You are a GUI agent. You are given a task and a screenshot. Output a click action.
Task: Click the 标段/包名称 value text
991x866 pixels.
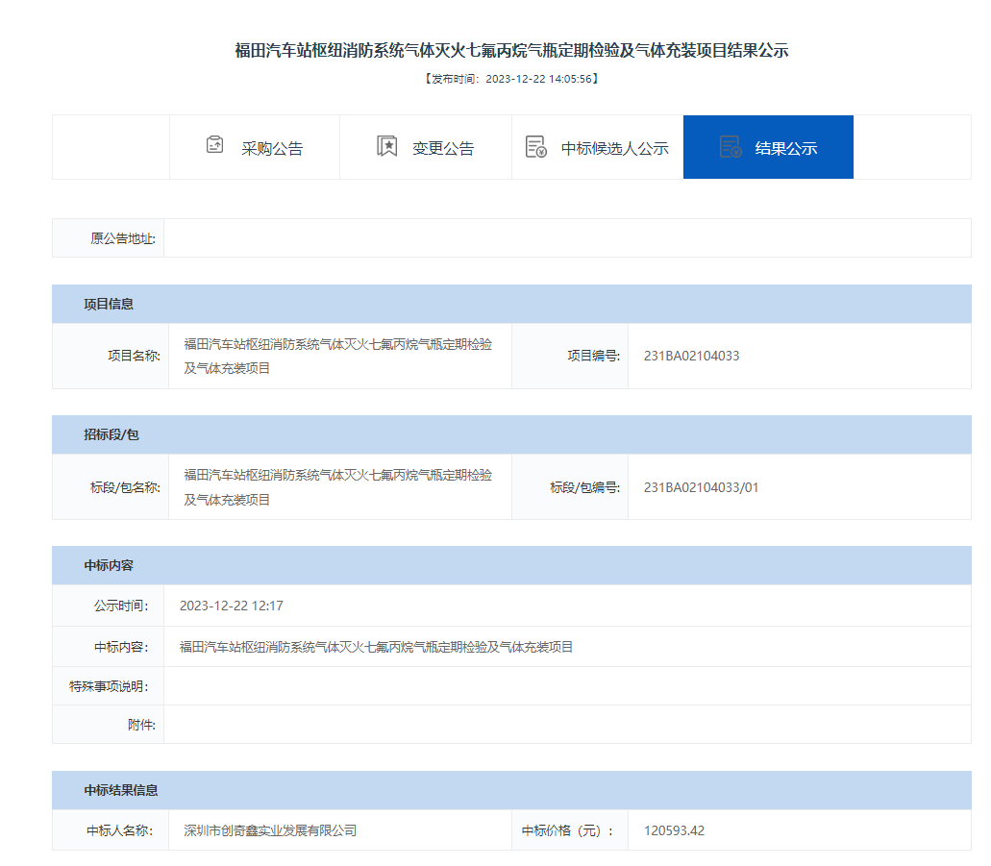338,487
